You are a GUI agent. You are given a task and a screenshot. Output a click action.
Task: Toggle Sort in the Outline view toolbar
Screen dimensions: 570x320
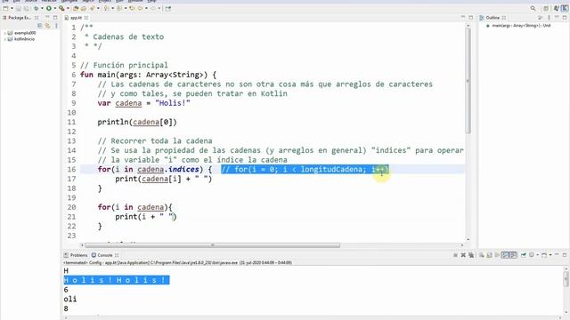(541, 18)
